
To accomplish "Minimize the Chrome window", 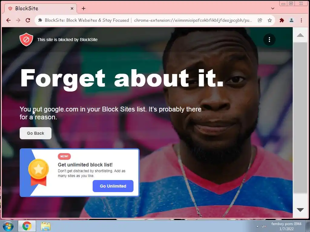I will [283, 3].
